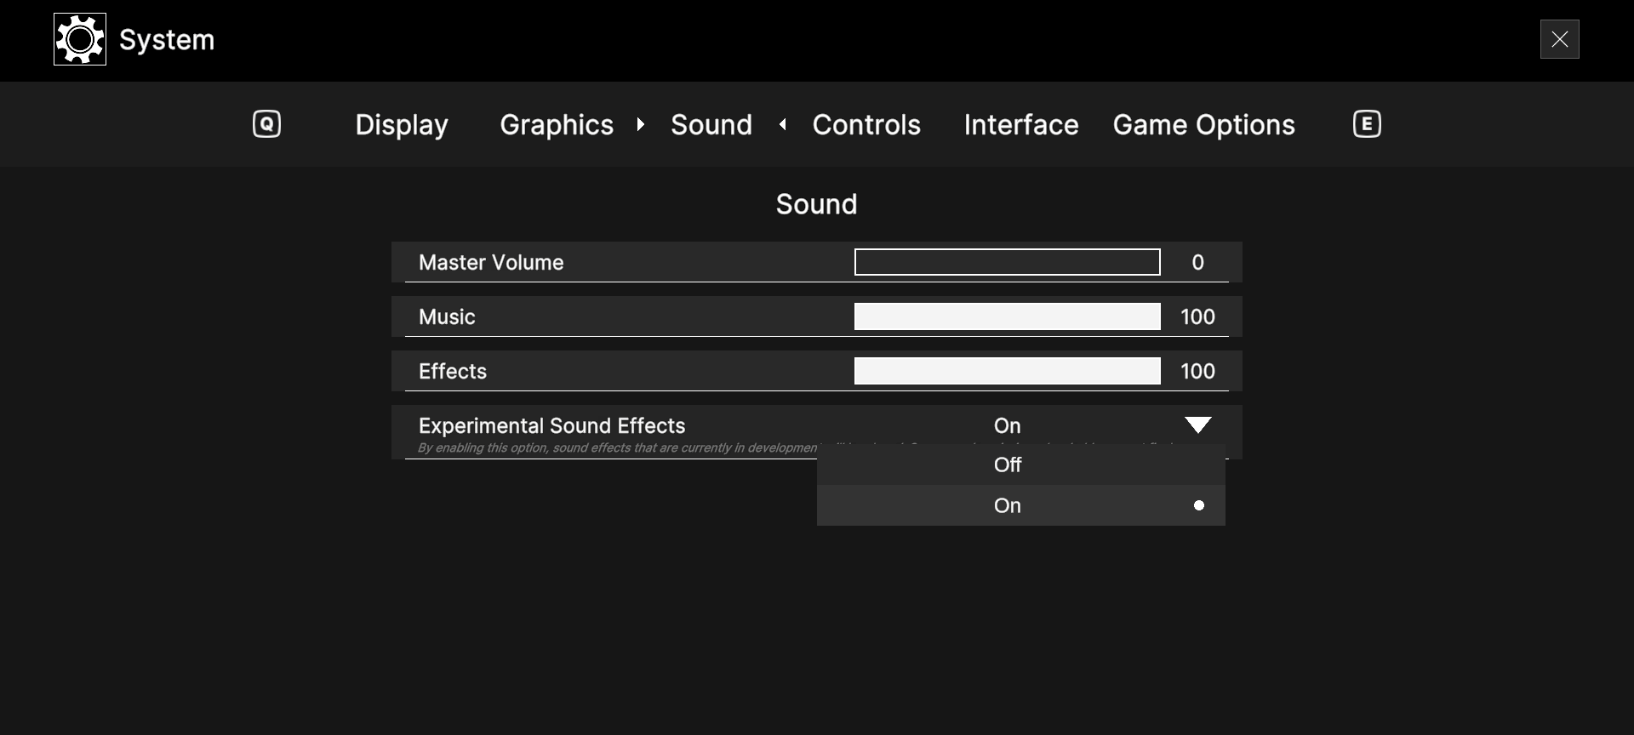Click the System title text

coord(167,40)
